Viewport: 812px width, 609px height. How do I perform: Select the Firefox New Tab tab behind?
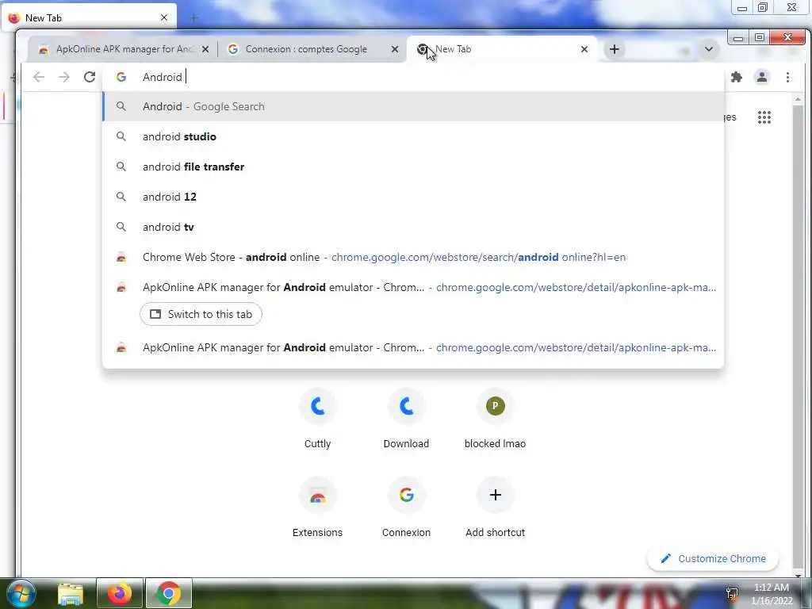tap(89, 17)
